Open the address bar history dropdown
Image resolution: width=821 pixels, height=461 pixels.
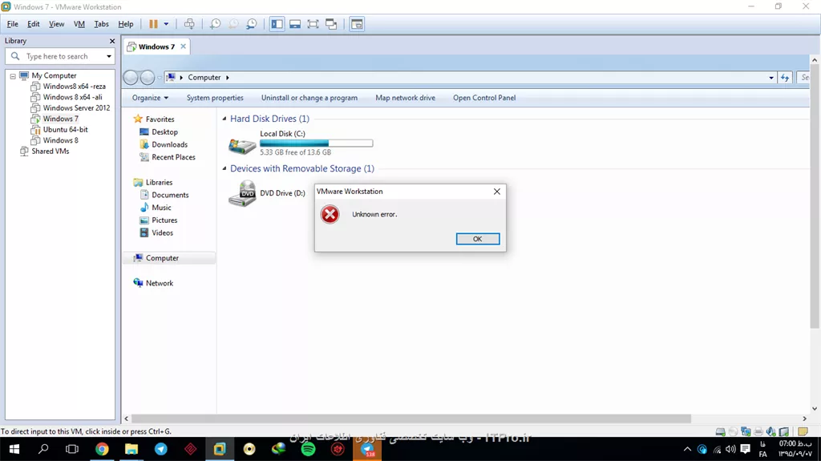771,78
